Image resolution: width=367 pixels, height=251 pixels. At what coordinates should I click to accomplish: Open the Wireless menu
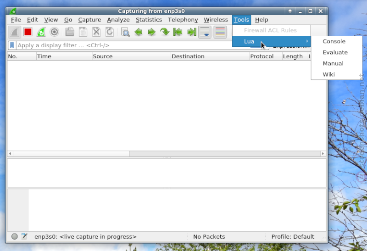pos(216,20)
